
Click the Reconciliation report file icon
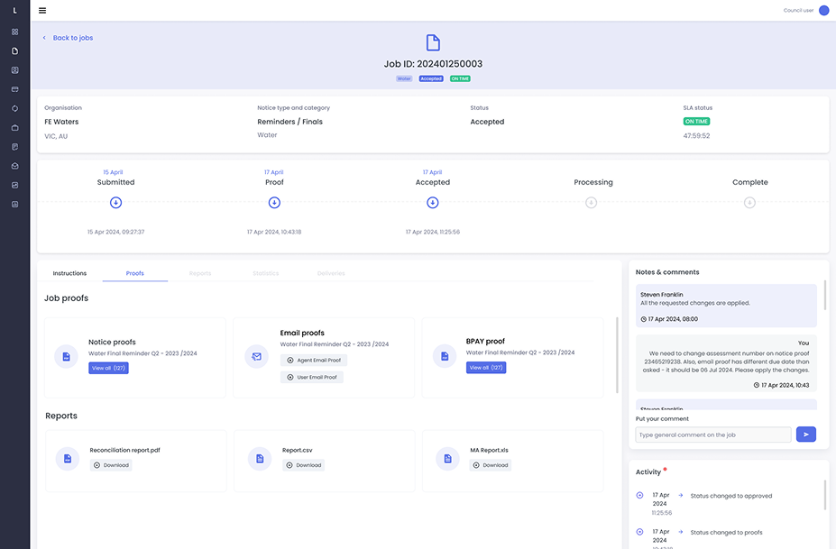68,458
